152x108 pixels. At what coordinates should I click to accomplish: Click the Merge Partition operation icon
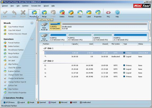[5, 53]
